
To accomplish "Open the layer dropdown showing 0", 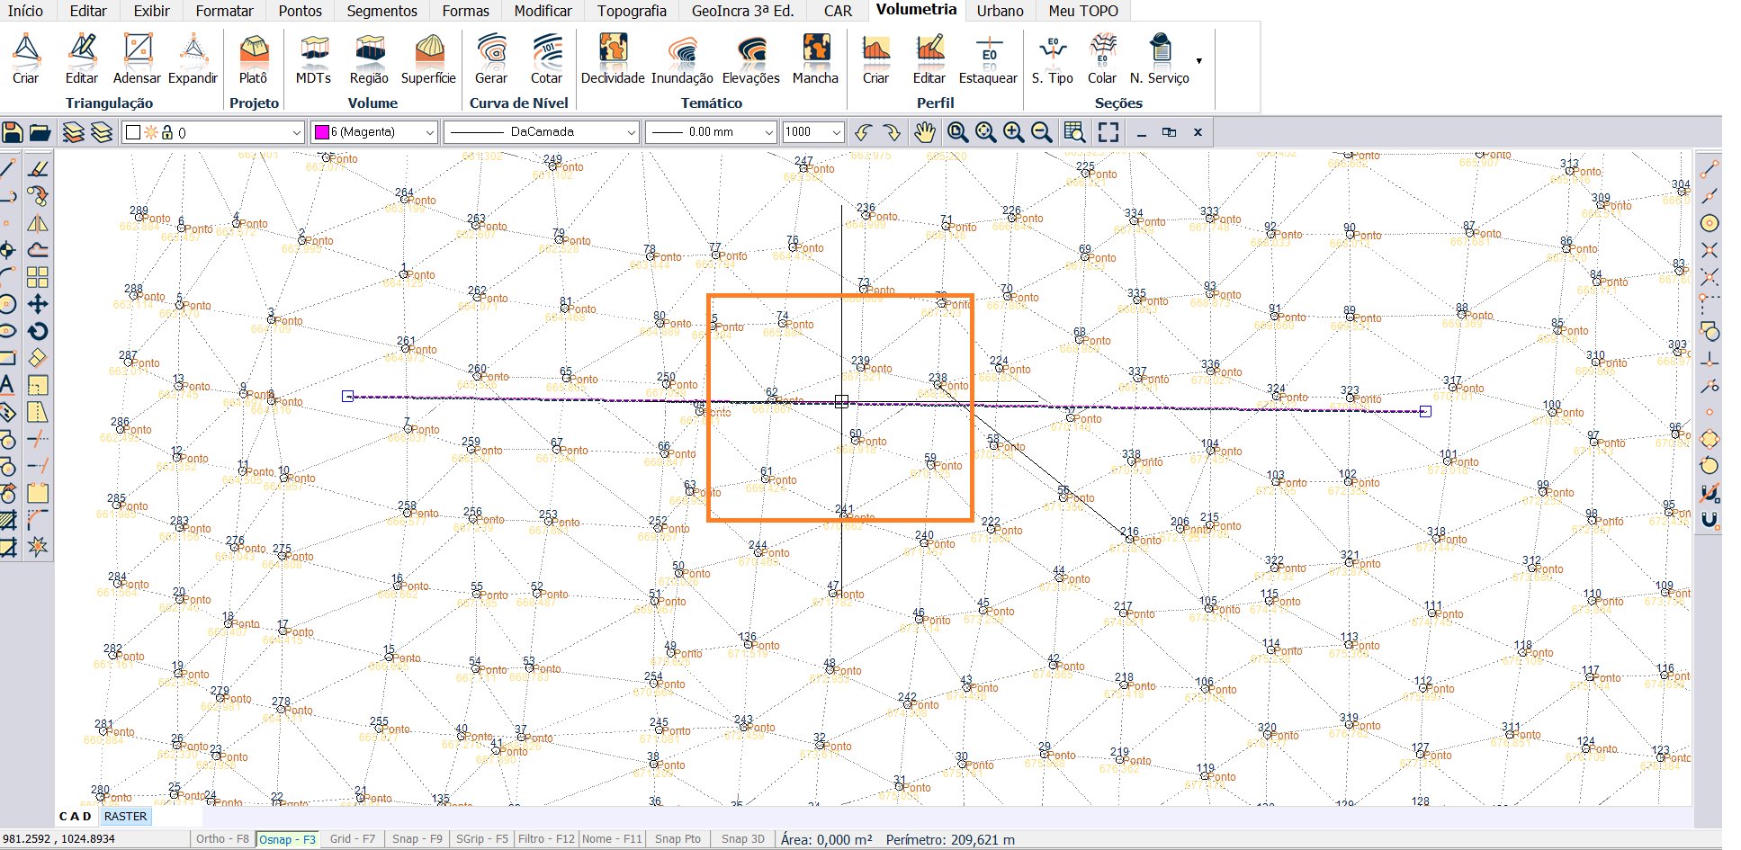I will [214, 132].
